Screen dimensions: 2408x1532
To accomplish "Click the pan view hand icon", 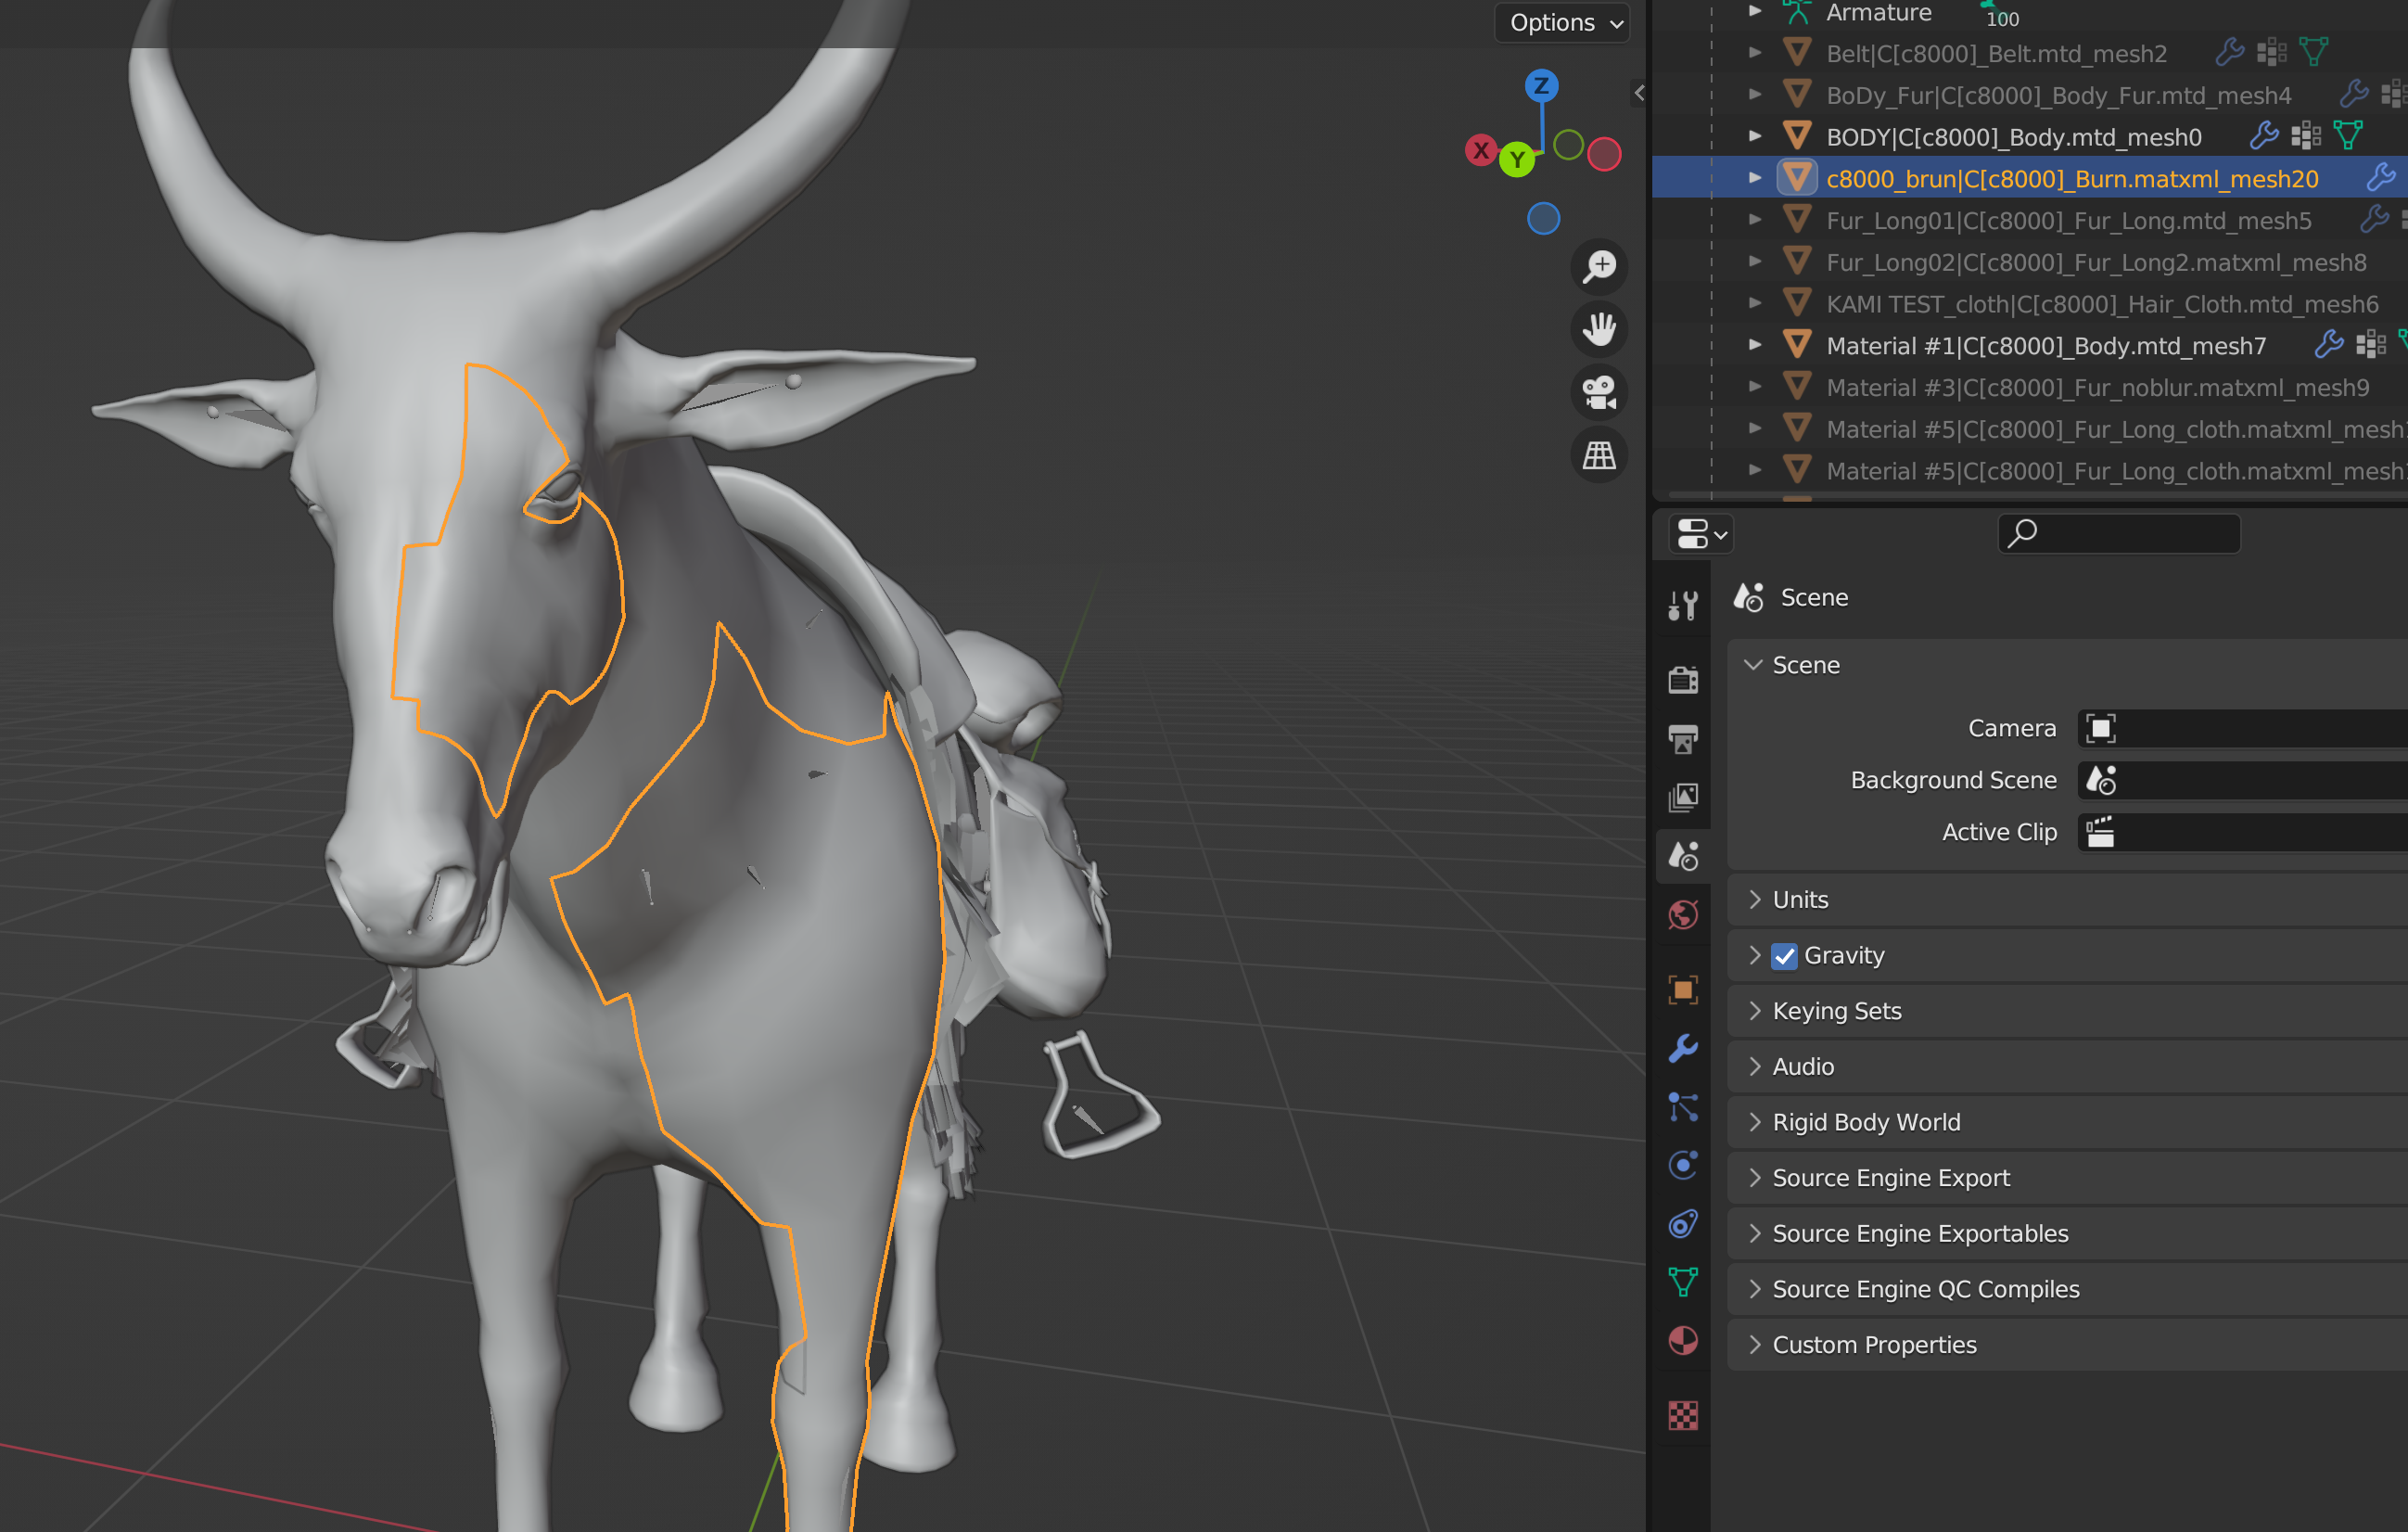I will [x=1599, y=329].
